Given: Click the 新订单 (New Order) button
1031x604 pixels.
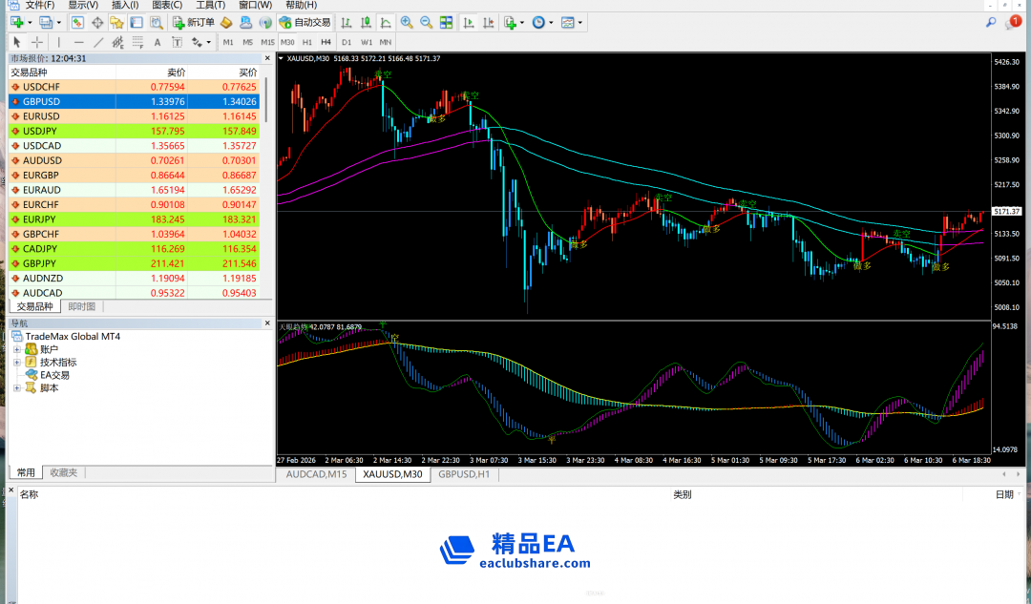Looking at the screenshot, I should click(193, 22).
